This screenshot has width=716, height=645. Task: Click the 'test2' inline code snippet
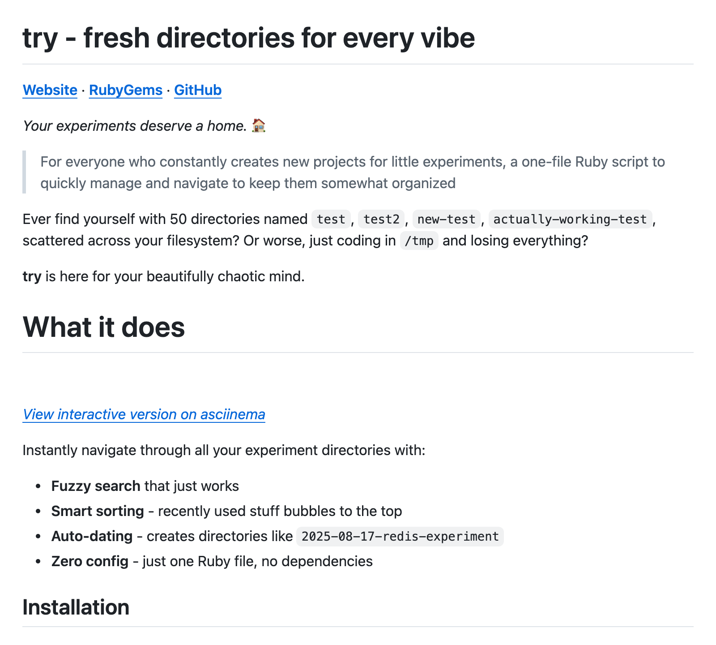381,219
